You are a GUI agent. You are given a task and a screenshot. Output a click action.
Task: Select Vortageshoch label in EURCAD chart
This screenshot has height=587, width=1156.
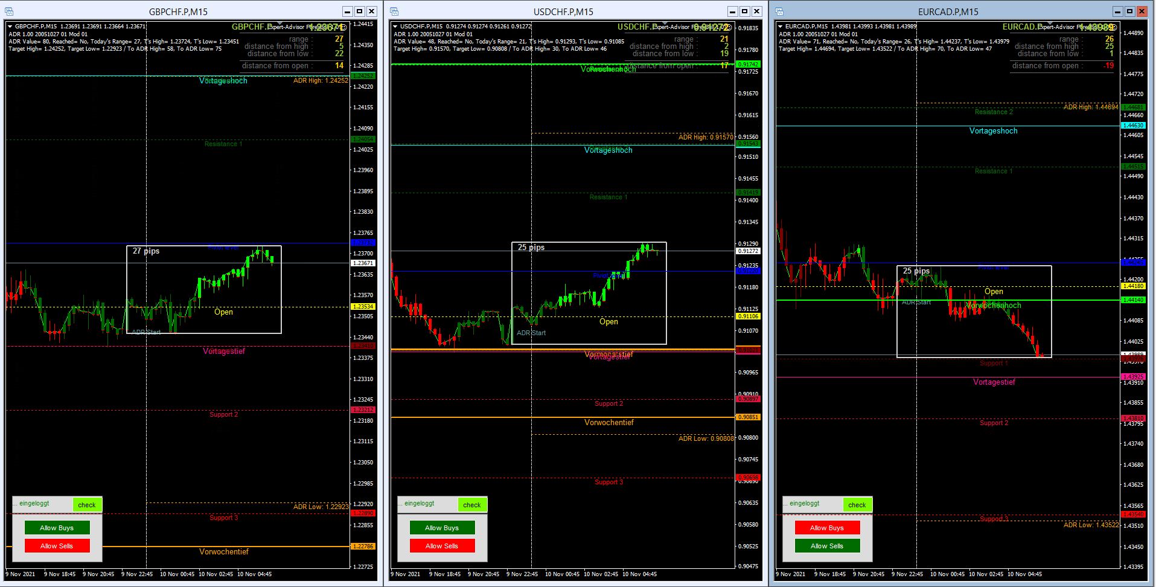pos(994,131)
